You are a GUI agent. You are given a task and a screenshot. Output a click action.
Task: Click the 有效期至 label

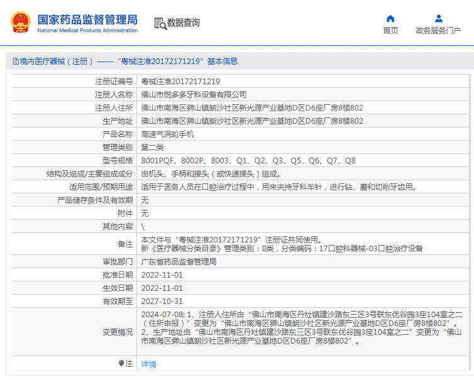[x=118, y=301]
